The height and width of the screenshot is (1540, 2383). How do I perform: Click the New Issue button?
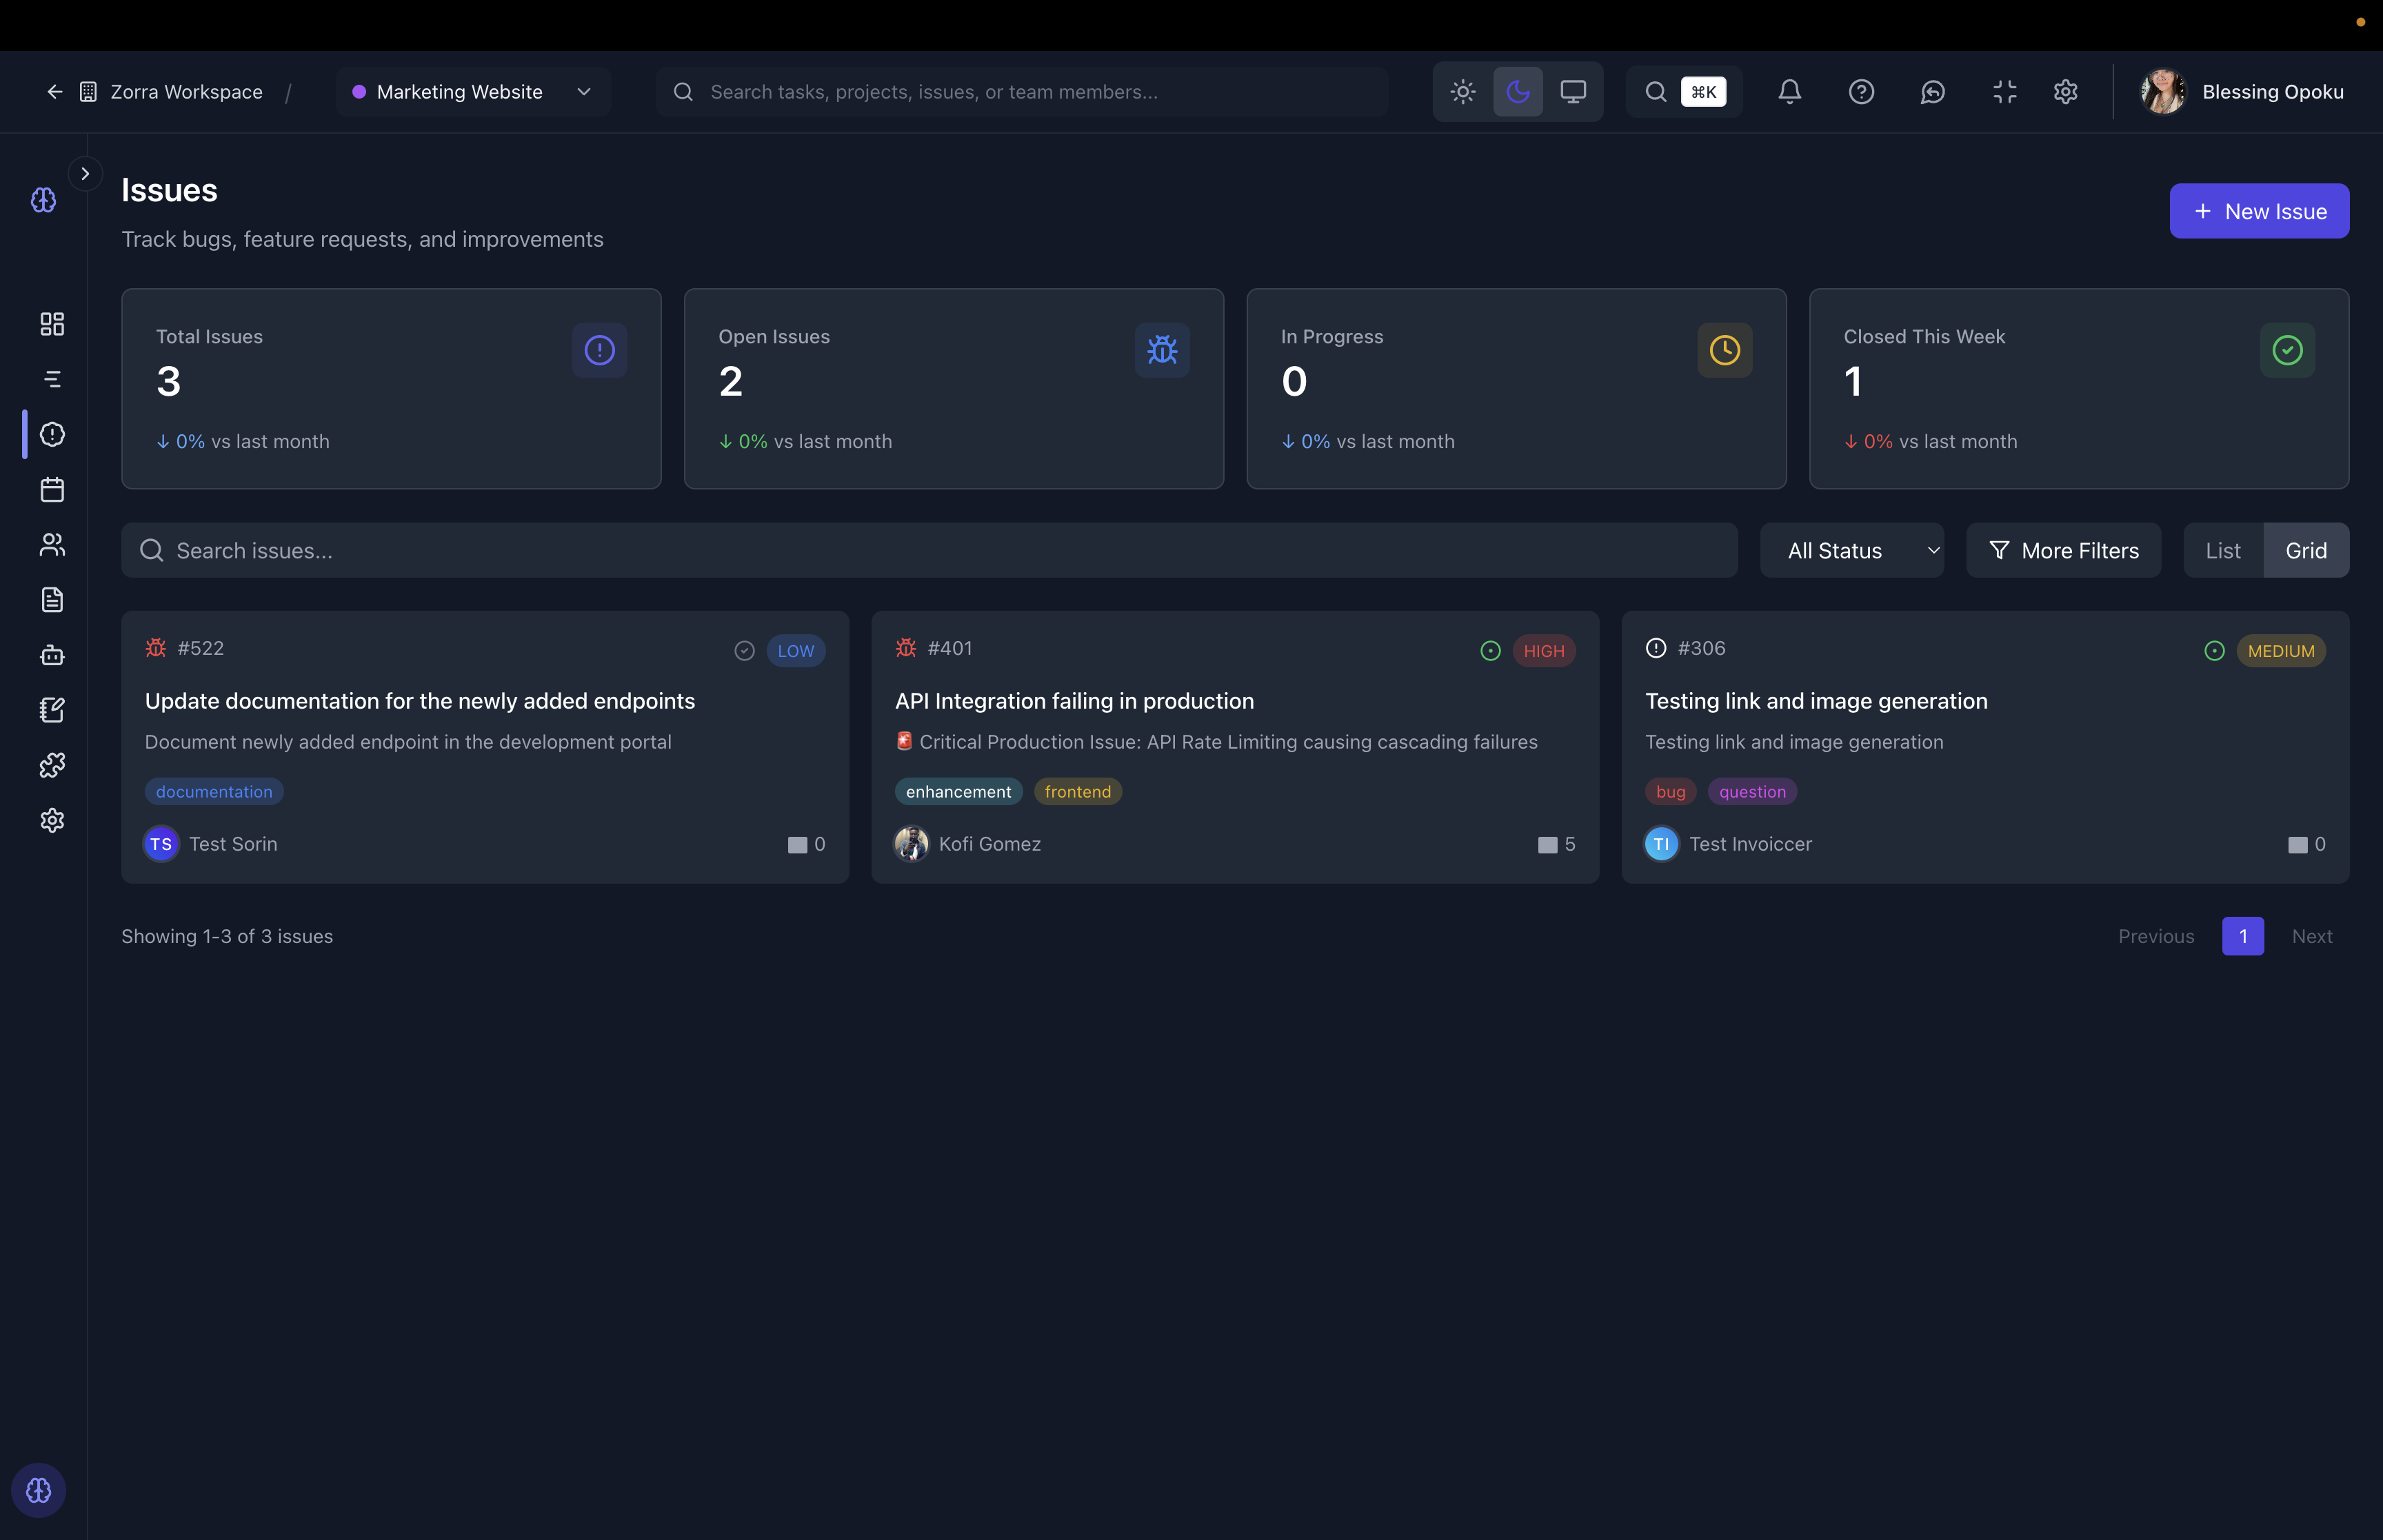pyautogui.click(x=2258, y=211)
